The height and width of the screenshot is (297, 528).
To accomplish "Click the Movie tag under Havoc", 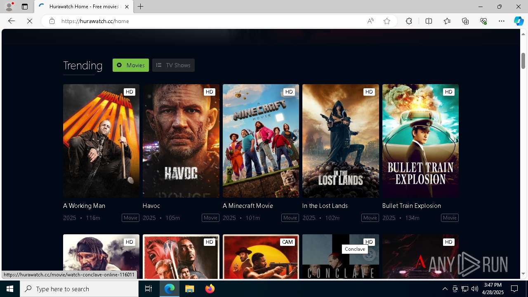I will pyautogui.click(x=210, y=218).
